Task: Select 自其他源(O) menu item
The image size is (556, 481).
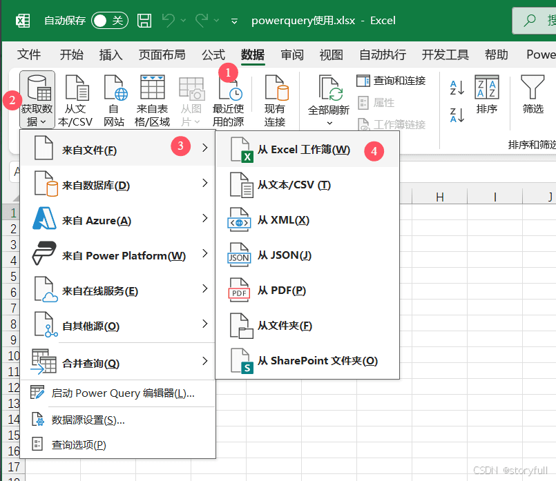Action: click(x=117, y=325)
